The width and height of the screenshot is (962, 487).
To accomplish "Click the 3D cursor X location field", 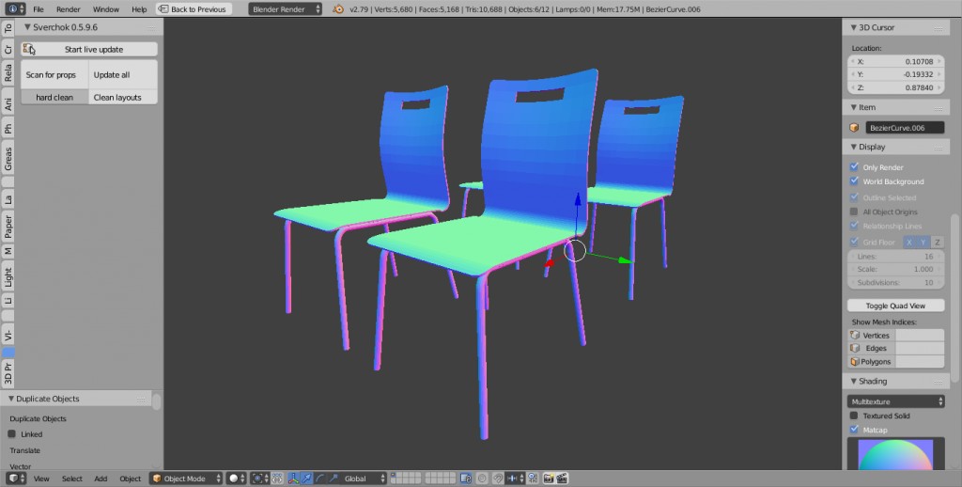I will coord(895,61).
